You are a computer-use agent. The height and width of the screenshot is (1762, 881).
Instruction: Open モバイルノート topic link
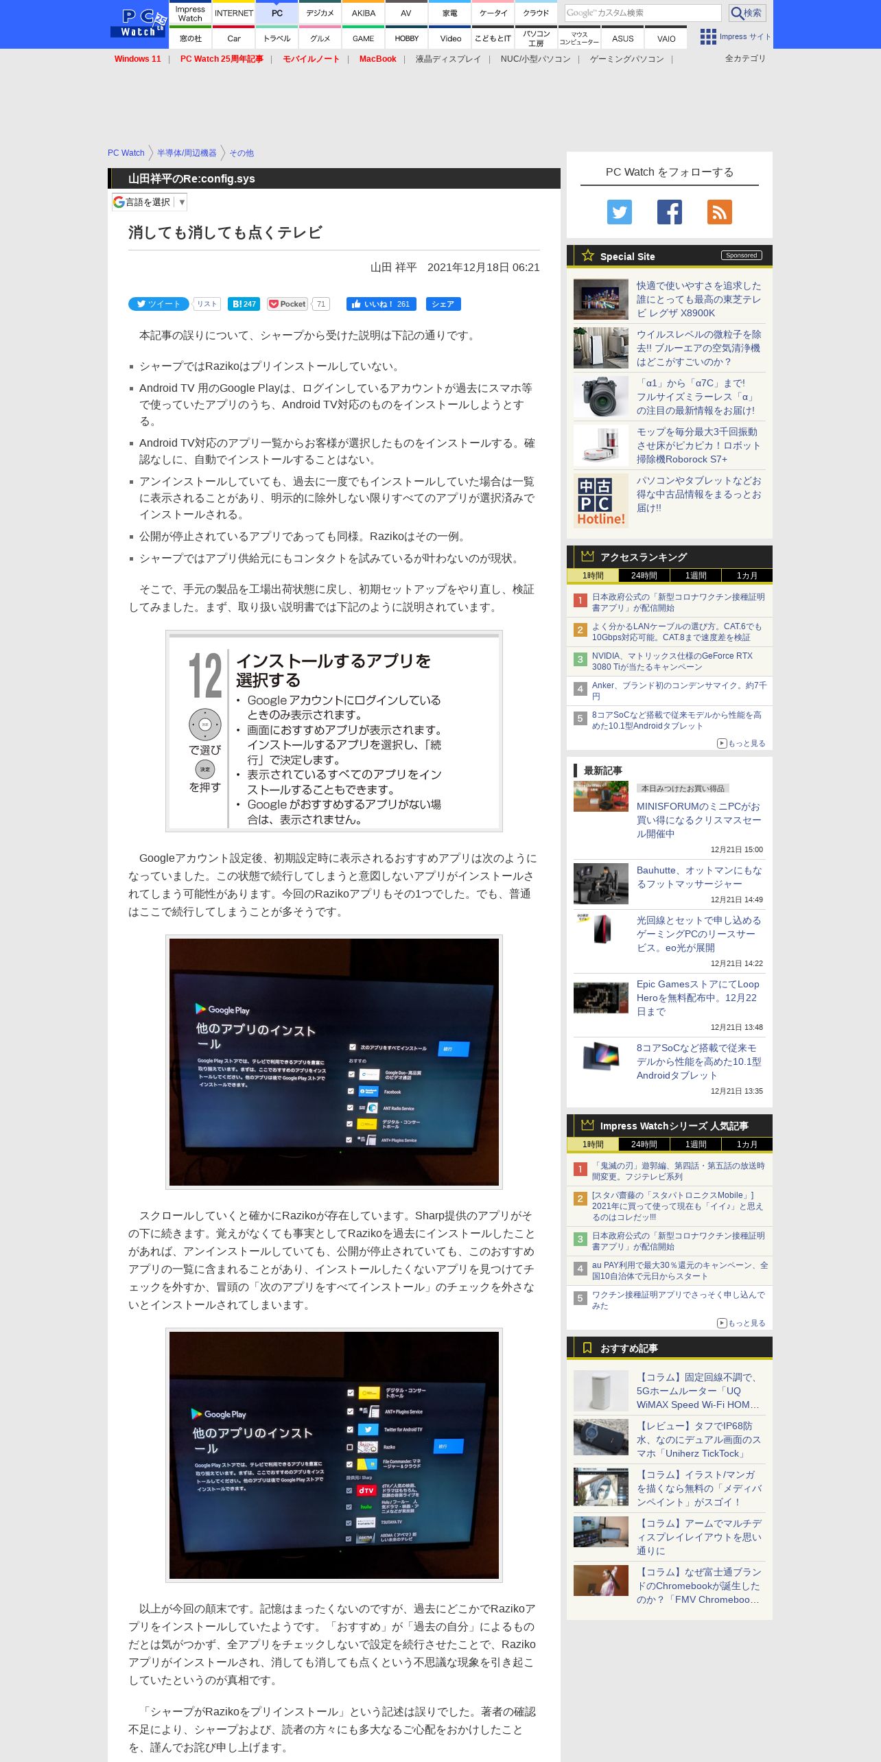[311, 59]
